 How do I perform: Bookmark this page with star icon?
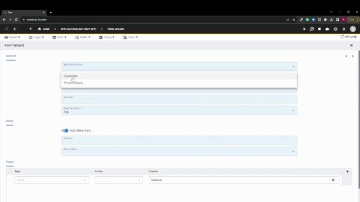point(294,20)
